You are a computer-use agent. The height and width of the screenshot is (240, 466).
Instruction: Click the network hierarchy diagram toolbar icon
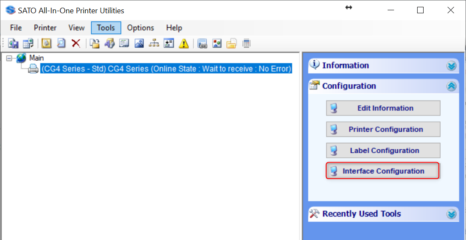coord(154,43)
